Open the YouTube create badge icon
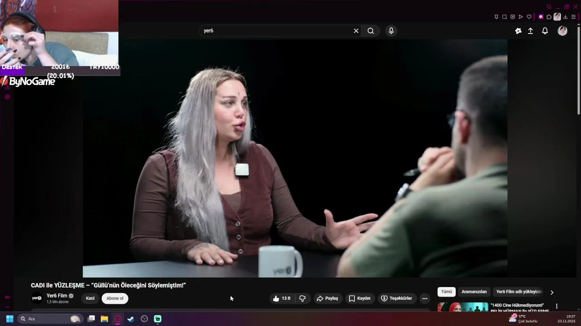This screenshot has height=326, width=581. point(518,31)
